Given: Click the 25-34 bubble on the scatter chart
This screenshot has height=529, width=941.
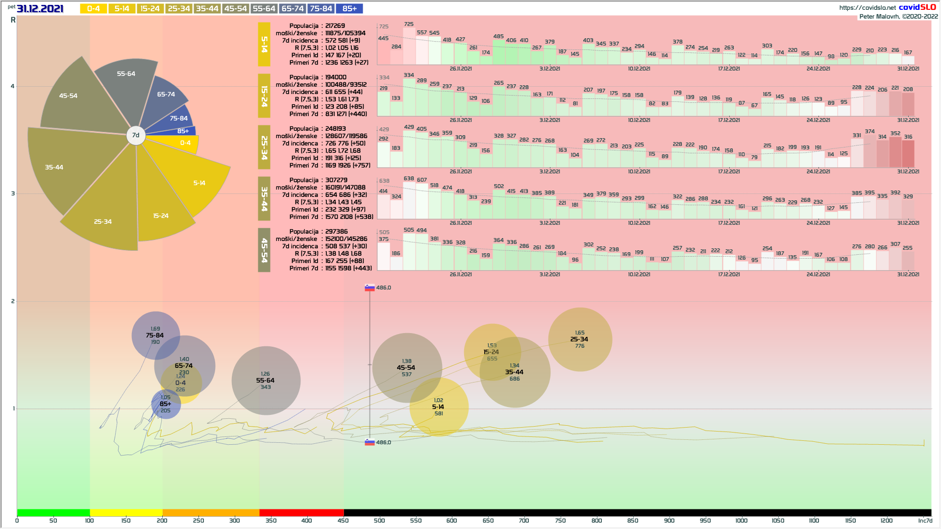Looking at the screenshot, I should click(580, 339).
